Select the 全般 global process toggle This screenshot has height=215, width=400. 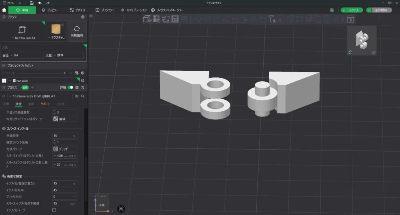pos(25,87)
